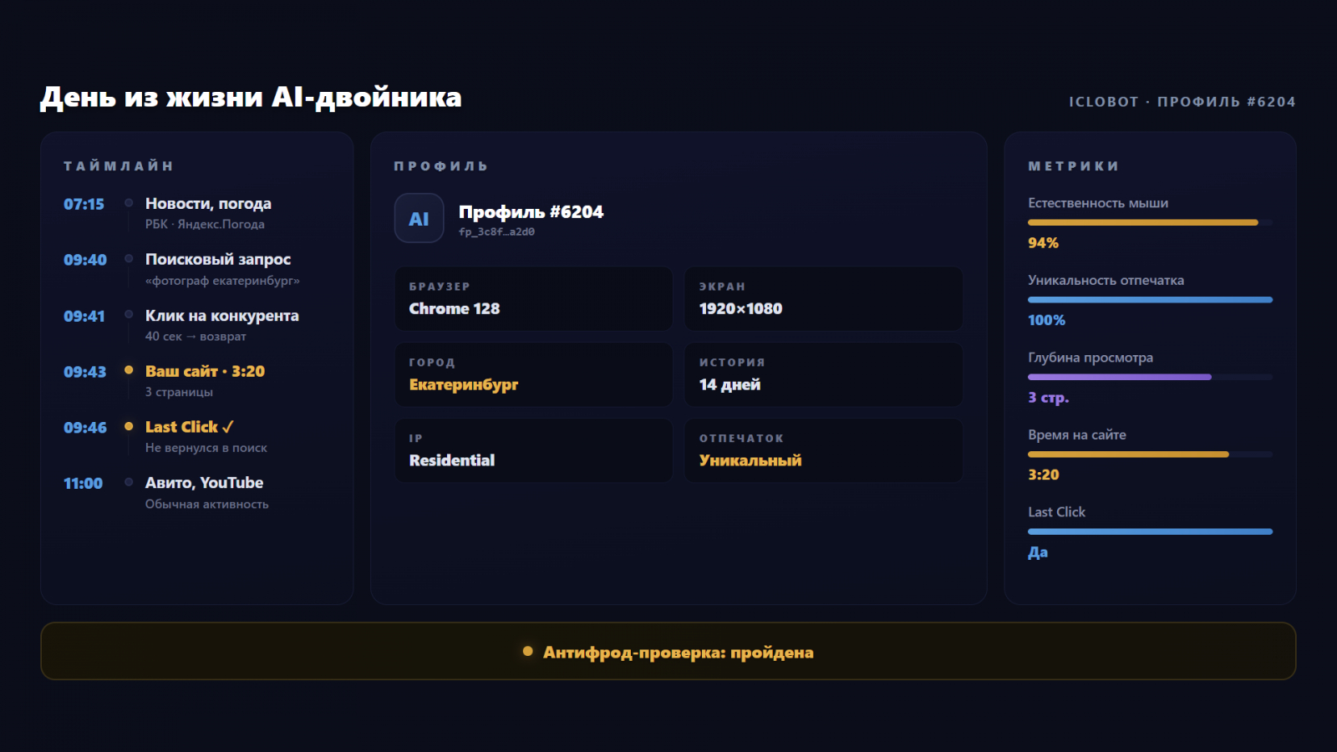This screenshot has width=1337, height=752.
Task: Select the Поисковый запрос timeline entry
Action: (x=218, y=260)
